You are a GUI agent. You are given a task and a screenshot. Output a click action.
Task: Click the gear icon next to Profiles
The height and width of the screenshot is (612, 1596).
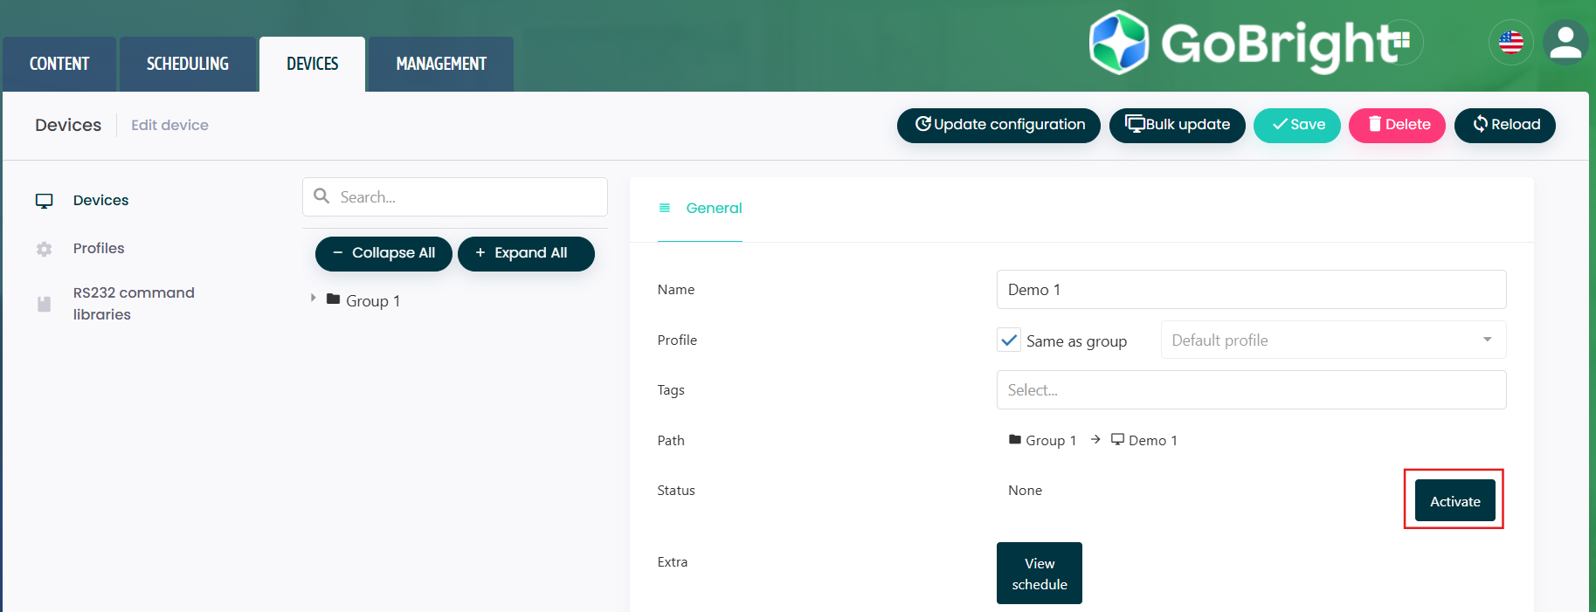(45, 249)
